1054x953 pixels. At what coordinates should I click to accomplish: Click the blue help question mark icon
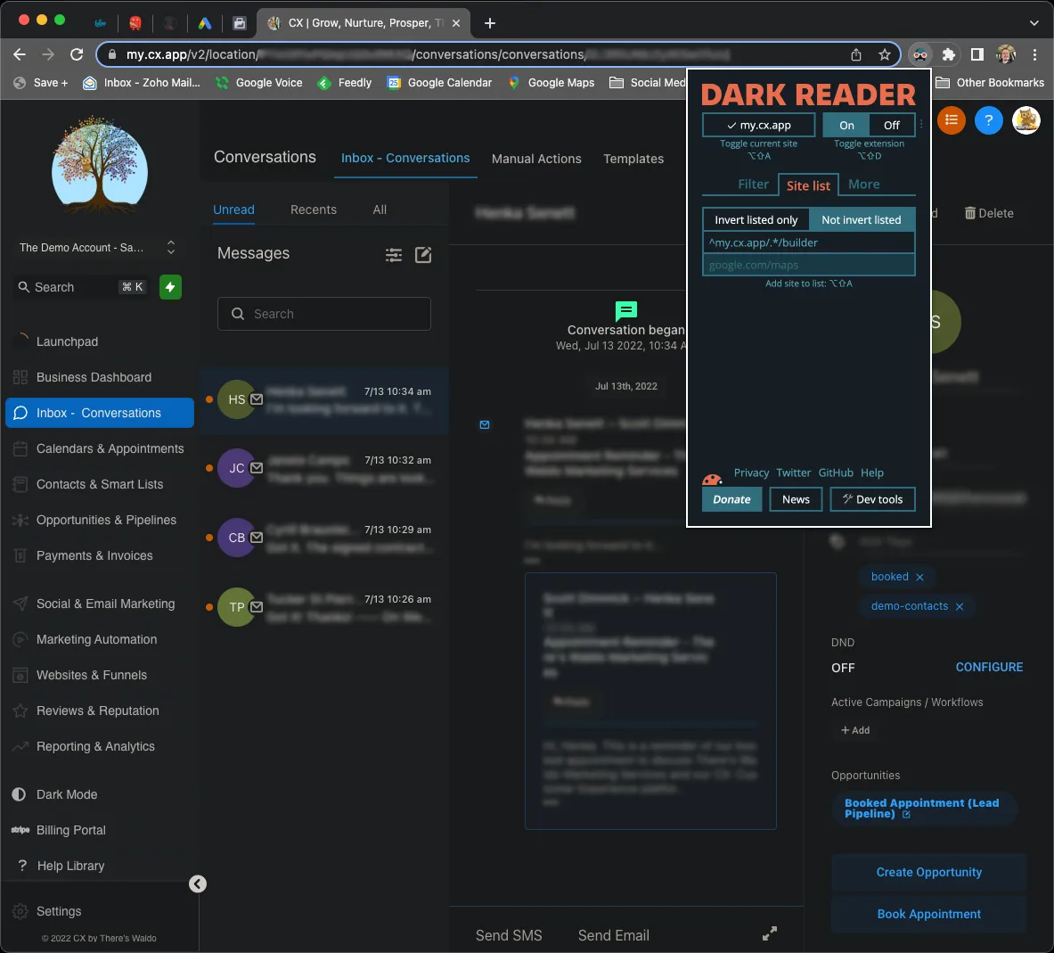(988, 120)
